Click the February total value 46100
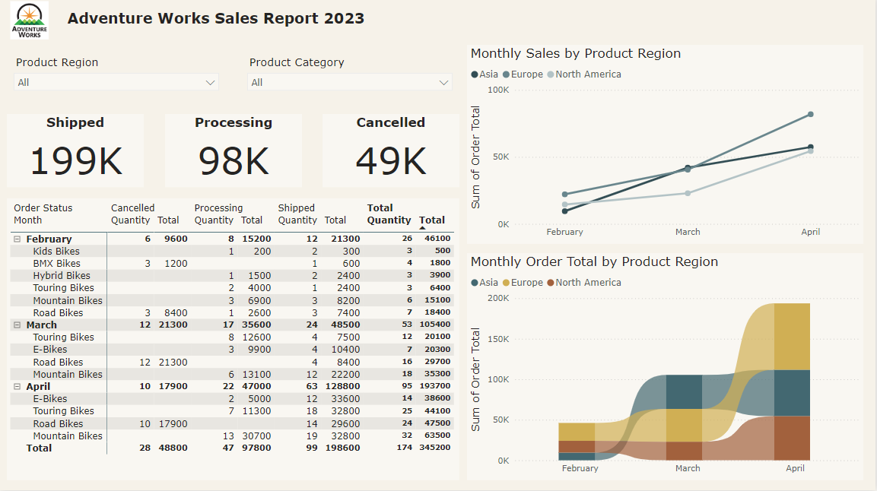 pos(437,239)
